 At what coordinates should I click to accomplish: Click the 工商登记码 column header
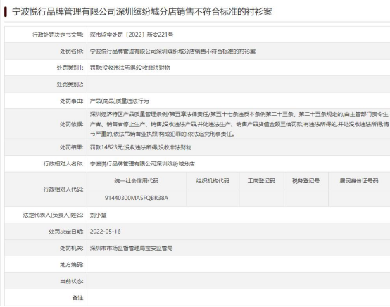click(261, 181)
